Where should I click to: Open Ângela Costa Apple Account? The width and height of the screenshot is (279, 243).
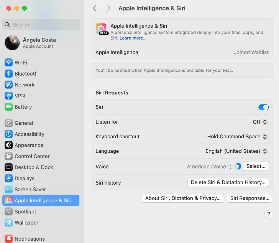[41, 43]
